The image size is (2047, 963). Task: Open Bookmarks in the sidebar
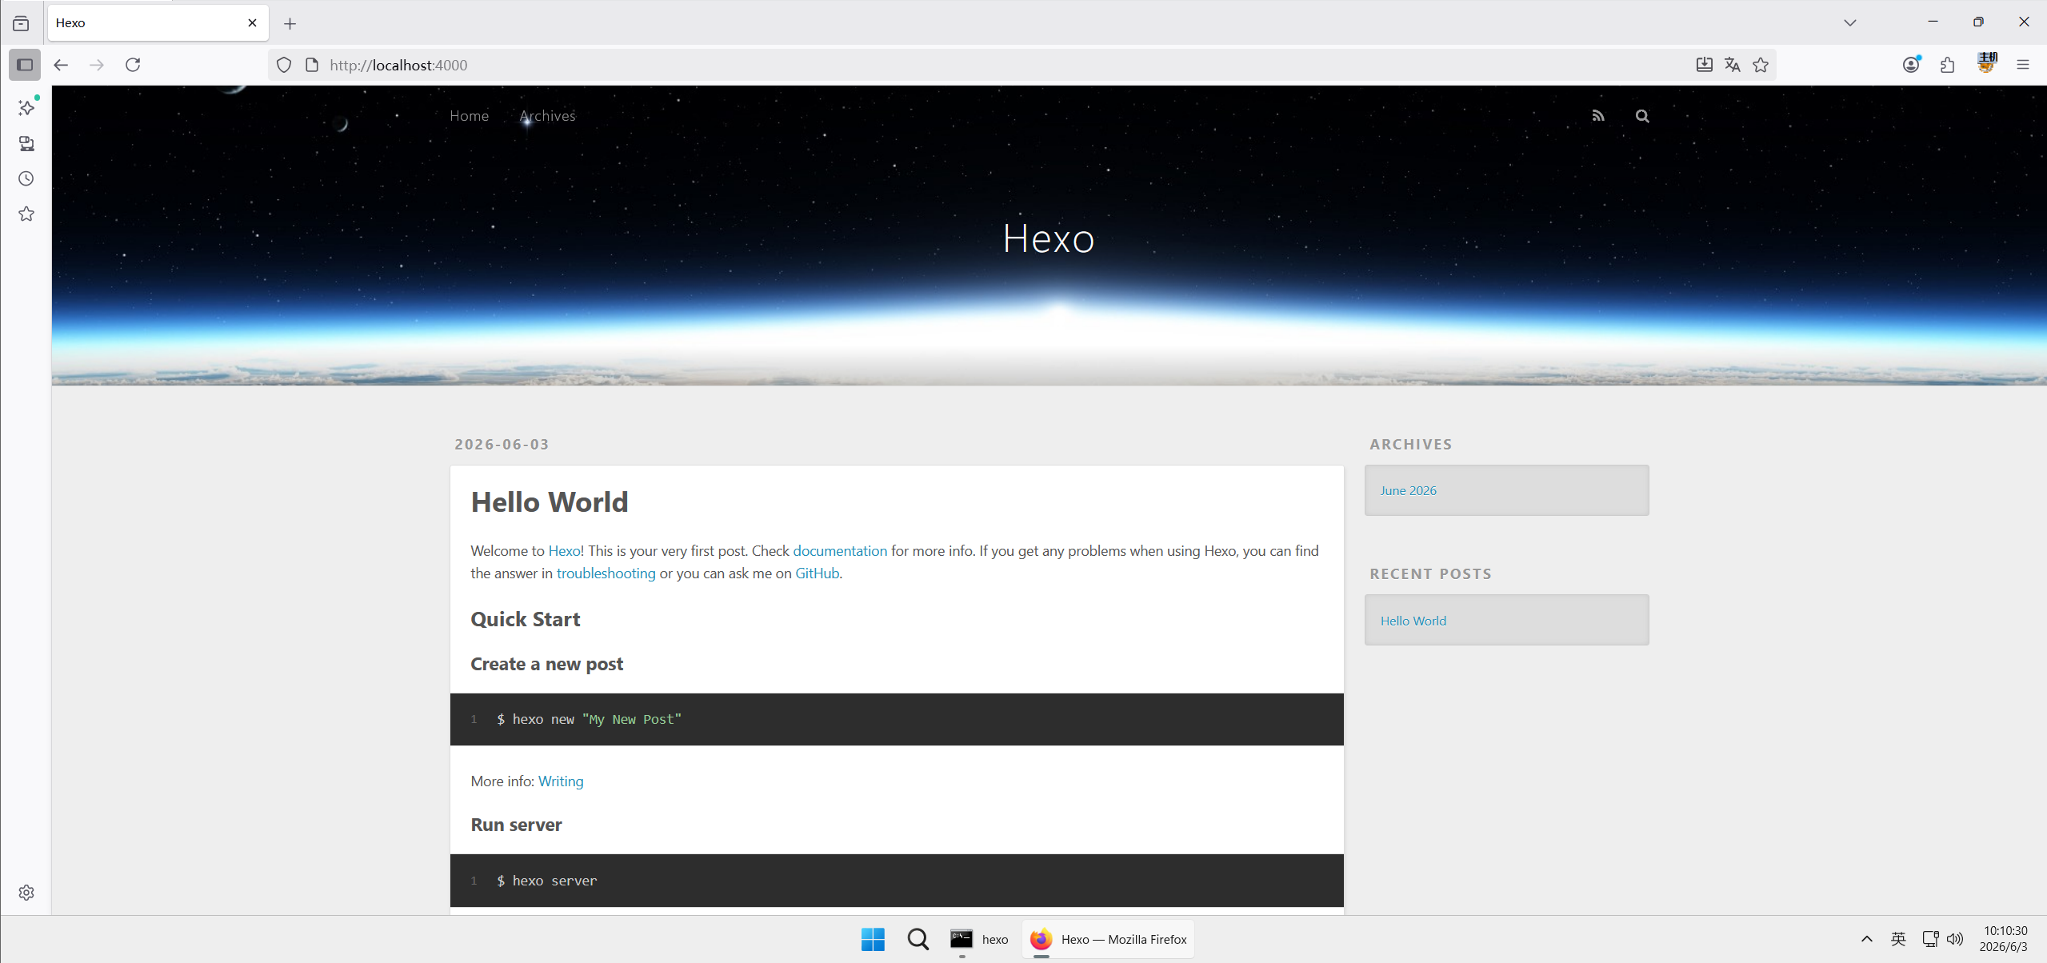click(x=26, y=214)
